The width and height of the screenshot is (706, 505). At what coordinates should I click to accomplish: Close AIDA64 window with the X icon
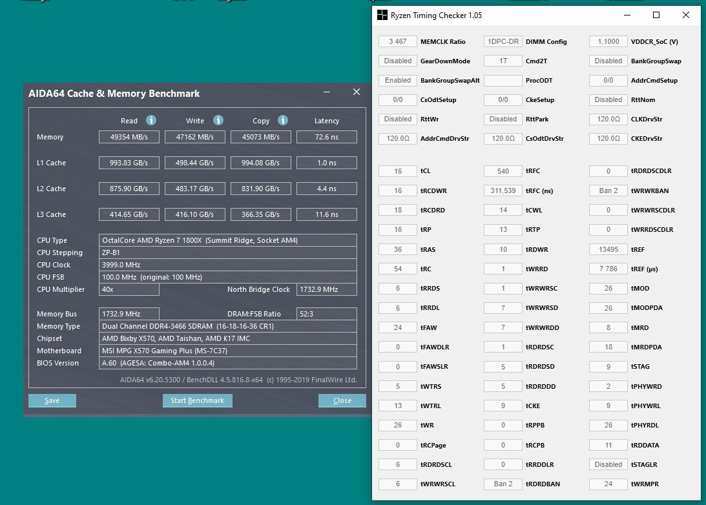356,92
